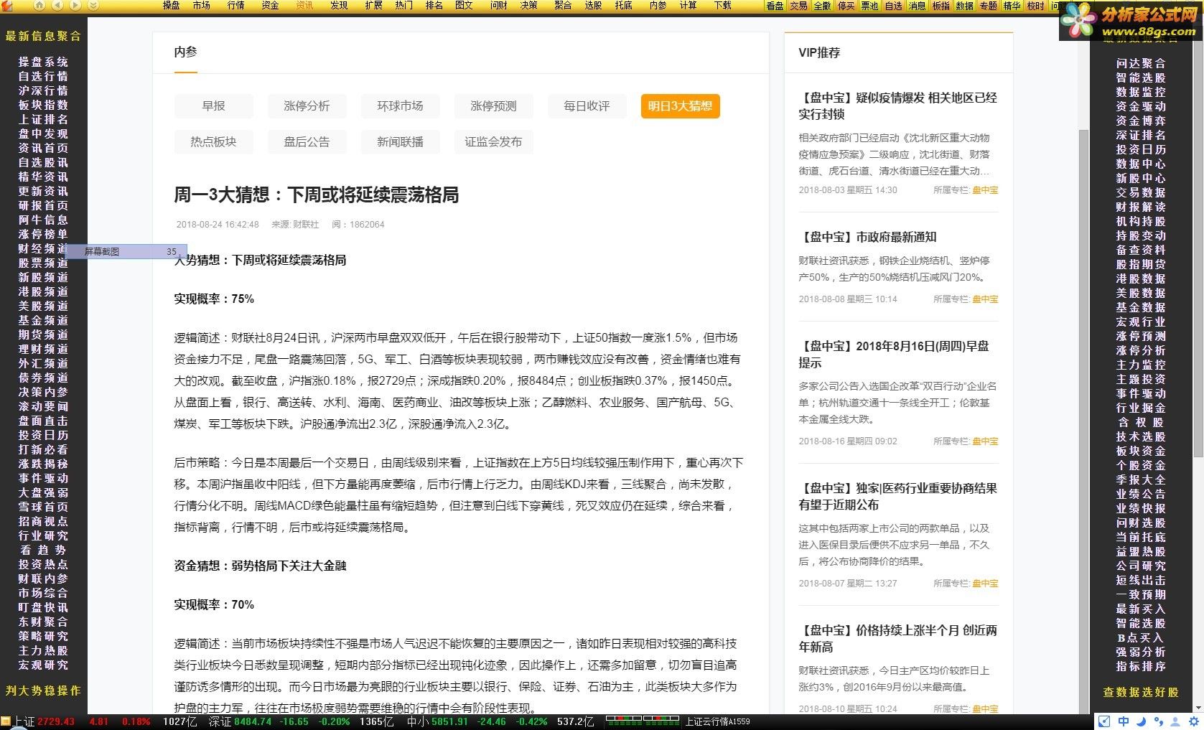Open the 市场 top menu

point(202,5)
